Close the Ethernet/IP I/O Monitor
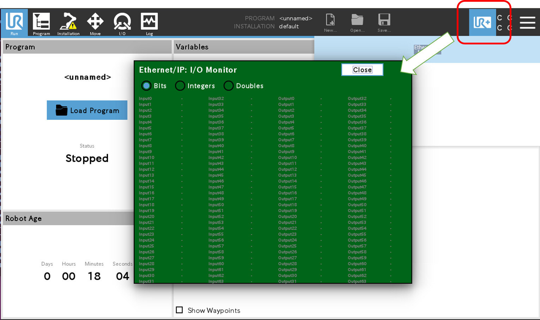540x320 pixels. (x=362, y=70)
